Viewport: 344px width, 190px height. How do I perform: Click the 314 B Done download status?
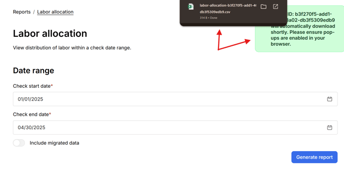point(208,18)
